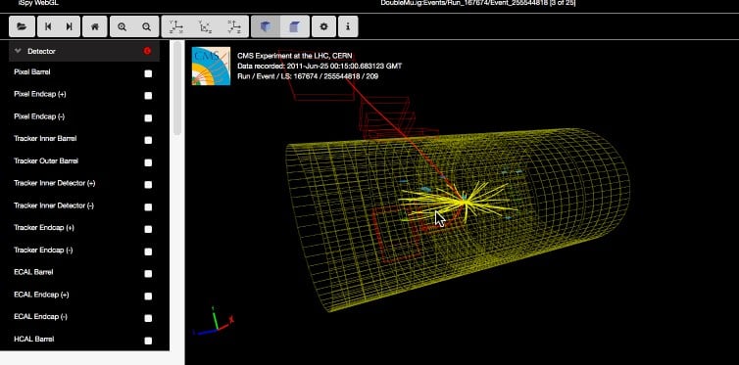Open an event file with the folder icon
This screenshot has width=739, height=365.
point(22,26)
